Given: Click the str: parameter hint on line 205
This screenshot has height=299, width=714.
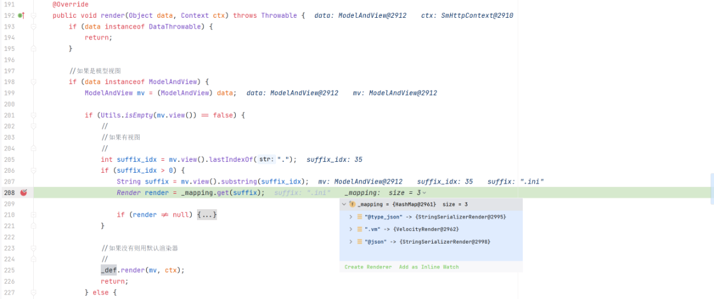Looking at the screenshot, I should 267,159.
